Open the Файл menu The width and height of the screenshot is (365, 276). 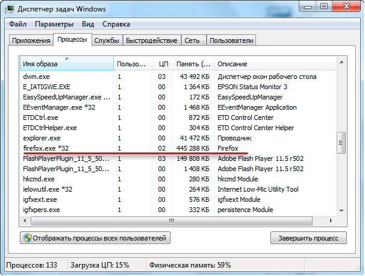[17, 24]
